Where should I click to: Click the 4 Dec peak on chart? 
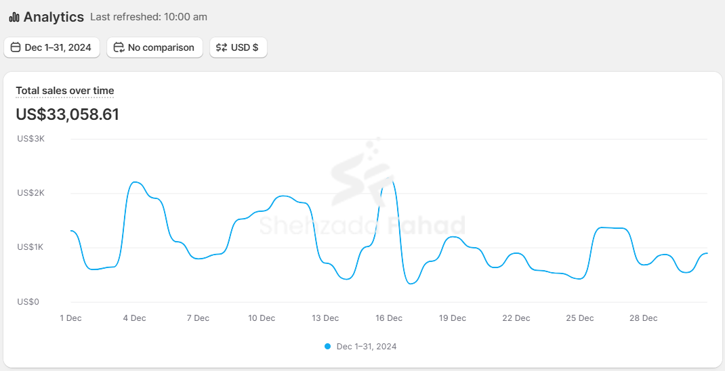[x=136, y=182]
